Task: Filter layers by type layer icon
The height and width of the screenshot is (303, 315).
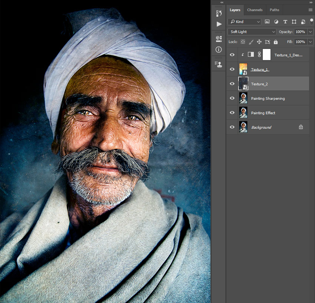Action: point(285,22)
